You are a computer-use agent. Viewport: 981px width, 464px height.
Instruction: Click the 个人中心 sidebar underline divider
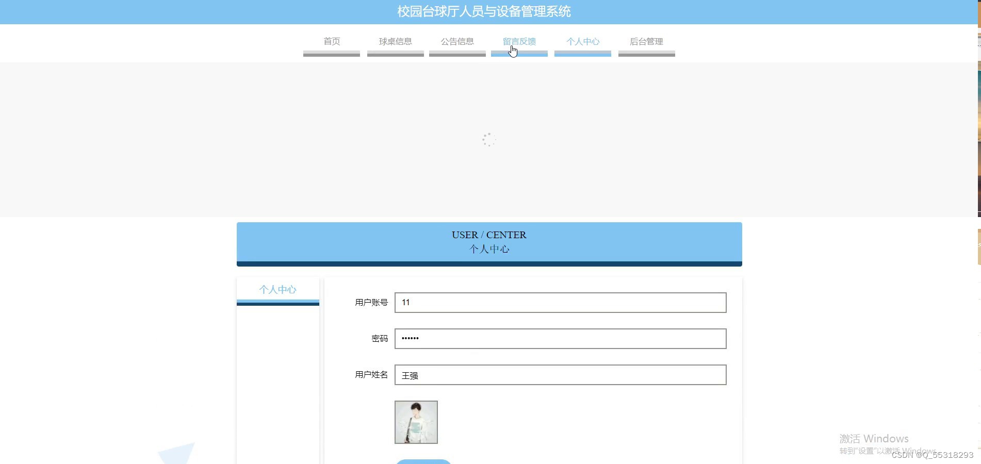pyautogui.click(x=277, y=304)
